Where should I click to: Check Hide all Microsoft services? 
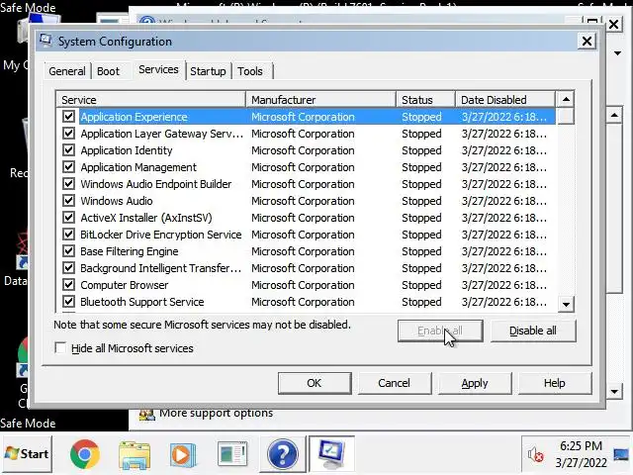[60, 348]
